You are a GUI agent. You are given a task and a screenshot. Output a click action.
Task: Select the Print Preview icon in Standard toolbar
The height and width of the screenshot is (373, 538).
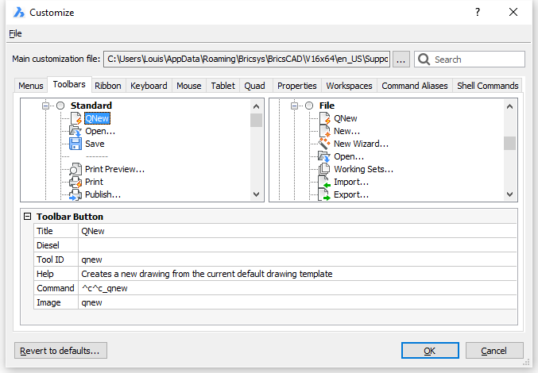coord(75,169)
